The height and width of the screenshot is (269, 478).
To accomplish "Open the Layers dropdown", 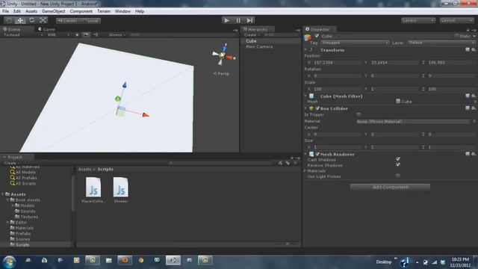I will [418, 20].
